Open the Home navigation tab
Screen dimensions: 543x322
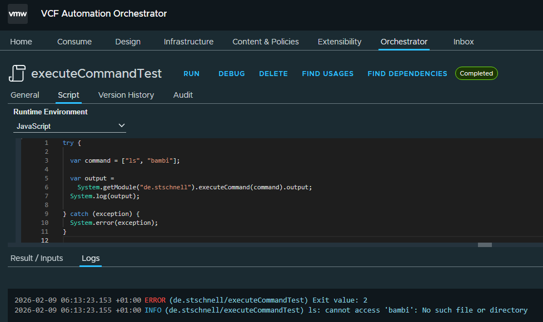[x=21, y=42]
